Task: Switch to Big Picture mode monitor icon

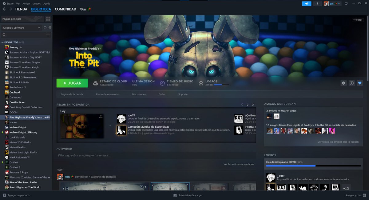Action: (x=346, y=4)
